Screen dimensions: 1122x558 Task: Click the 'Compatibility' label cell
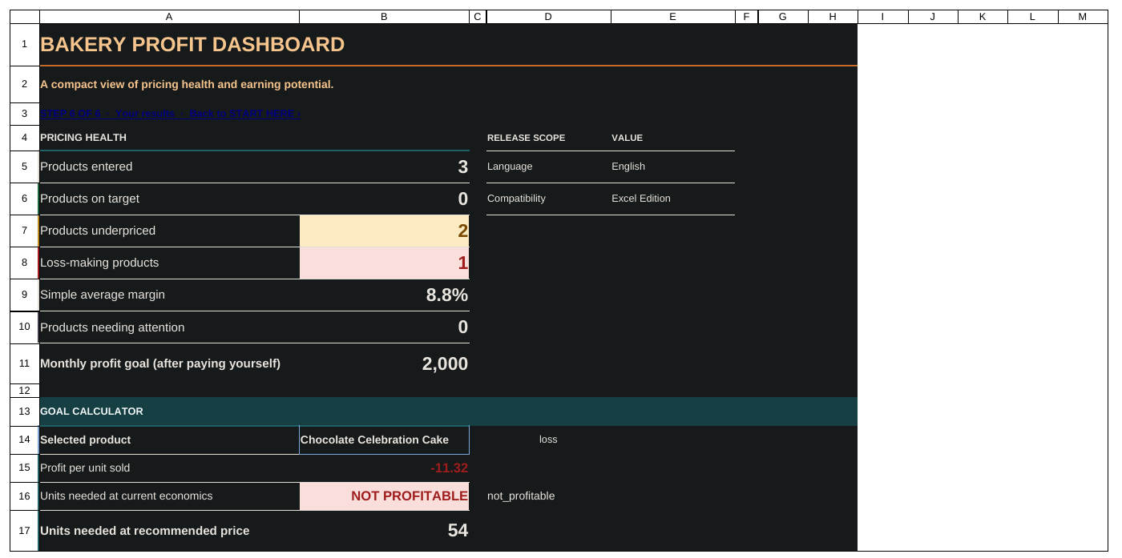pyautogui.click(x=548, y=199)
